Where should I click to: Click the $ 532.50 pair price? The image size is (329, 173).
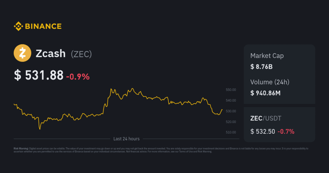(262, 131)
